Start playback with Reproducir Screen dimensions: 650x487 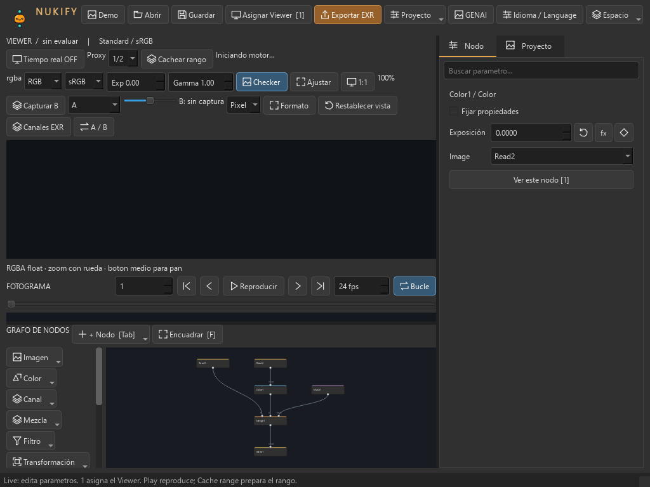253,286
